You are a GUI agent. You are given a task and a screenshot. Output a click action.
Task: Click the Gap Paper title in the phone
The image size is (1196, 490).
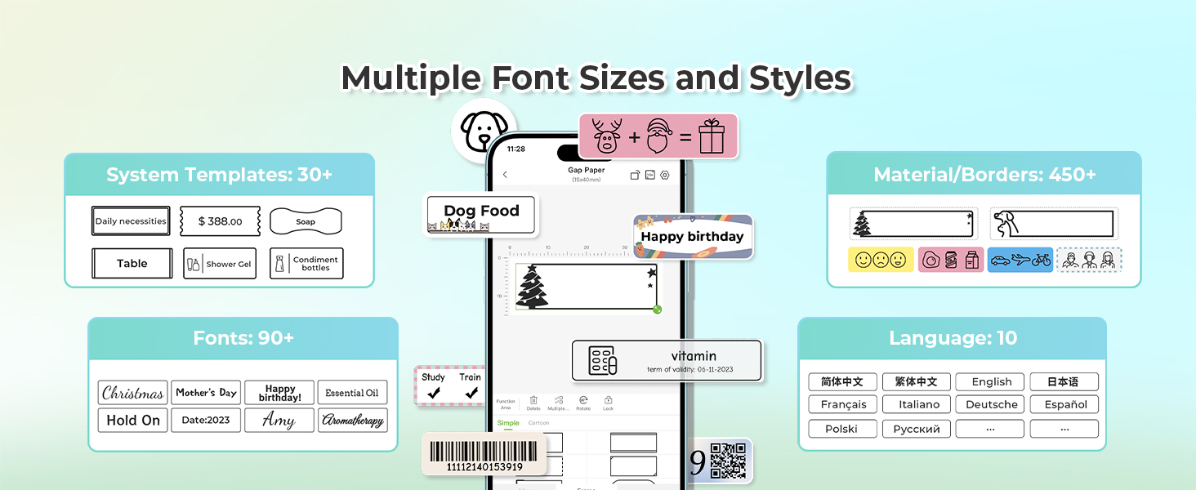(587, 171)
